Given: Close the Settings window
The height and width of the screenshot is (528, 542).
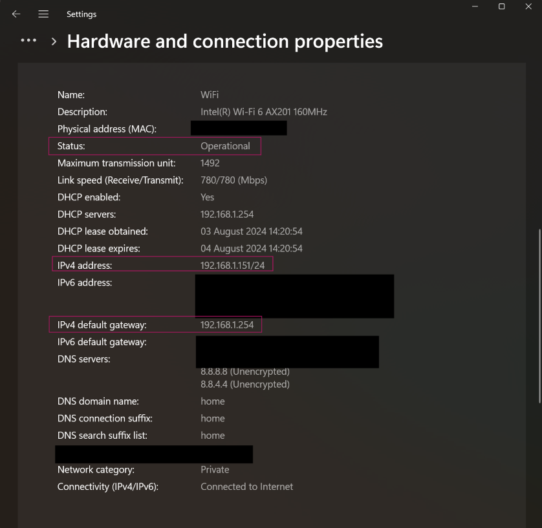Looking at the screenshot, I should coord(528,6).
